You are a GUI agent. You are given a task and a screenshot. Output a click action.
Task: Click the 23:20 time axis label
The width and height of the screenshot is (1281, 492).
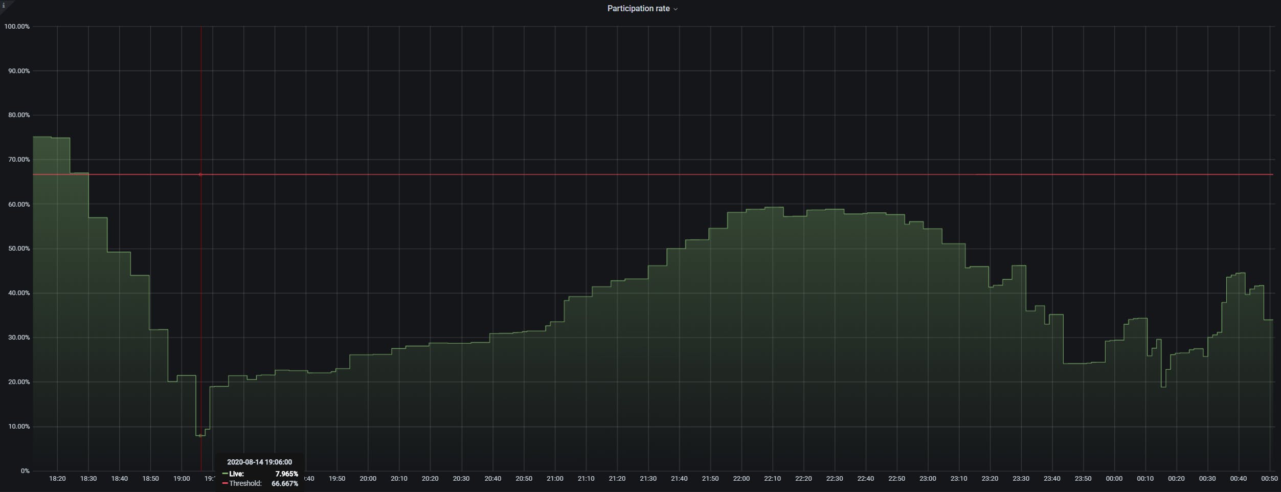pyautogui.click(x=990, y=479)
